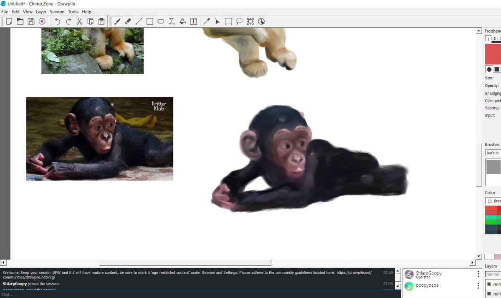Pick the teal green palette swatch

pos(491,217)
